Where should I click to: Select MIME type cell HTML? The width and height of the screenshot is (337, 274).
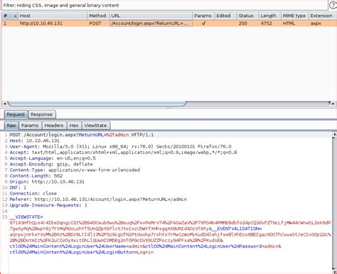point(289,23)
